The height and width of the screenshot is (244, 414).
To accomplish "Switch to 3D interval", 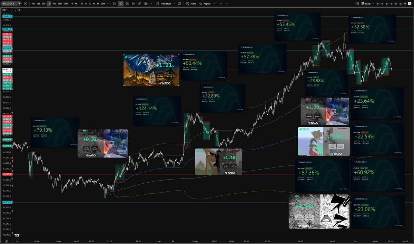I will pyautogui.click(x=90, y=3).
